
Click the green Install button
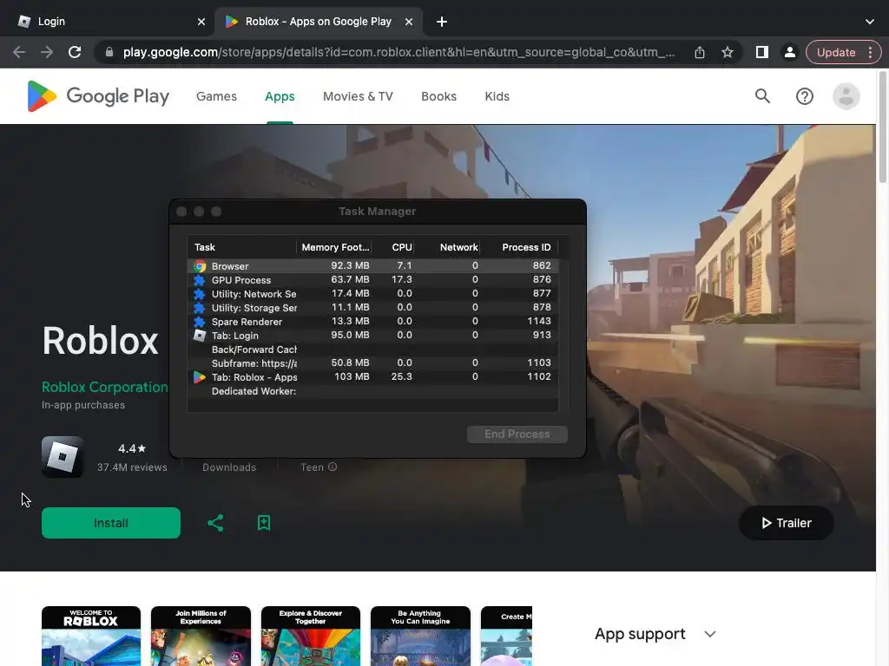(111, 523)
